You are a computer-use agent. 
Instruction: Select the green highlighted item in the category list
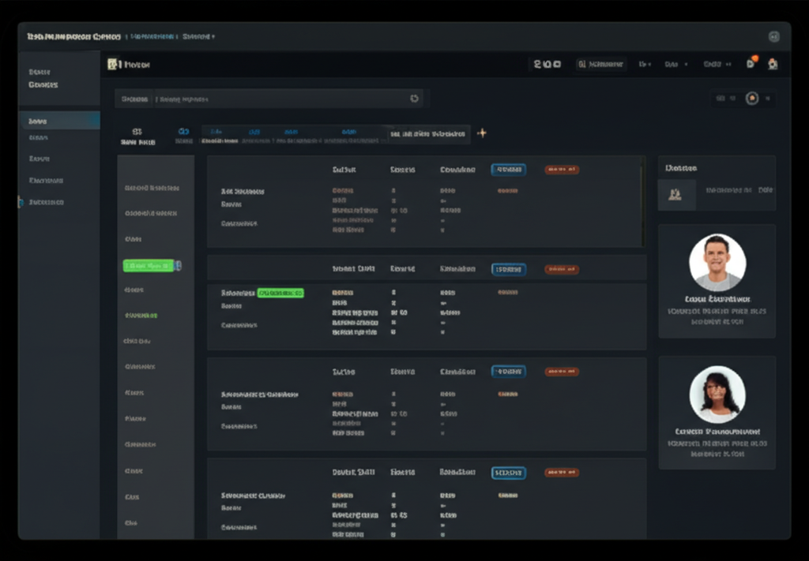pos(149,266)
